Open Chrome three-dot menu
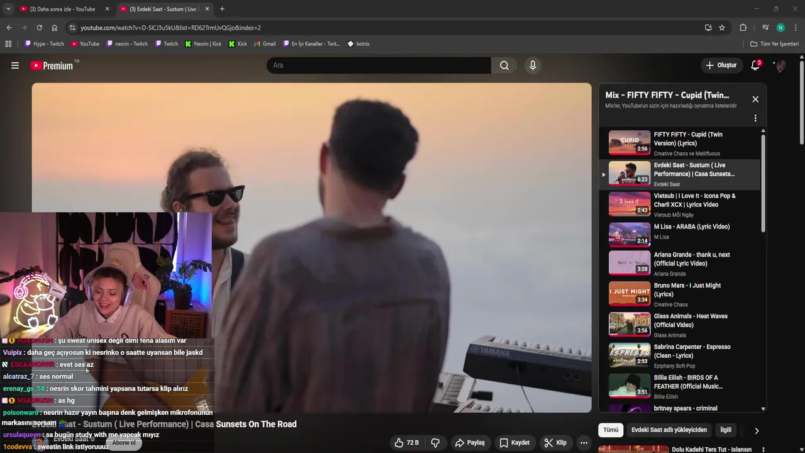 coord(796,28)
